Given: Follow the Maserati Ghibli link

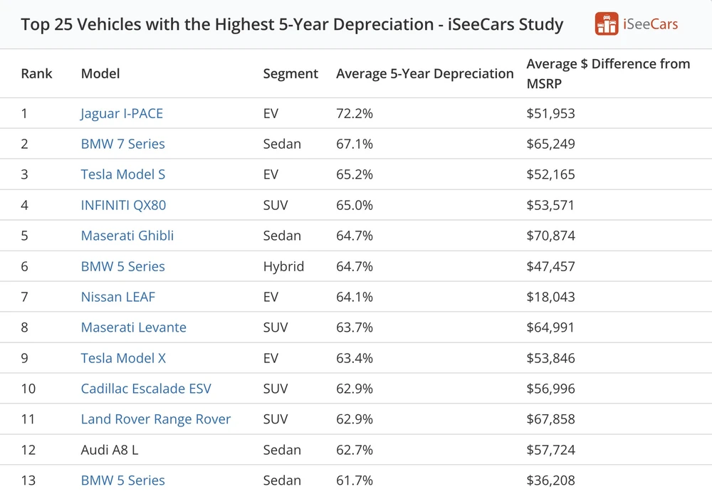Looking at the screenshot, I should pos(127,236).
